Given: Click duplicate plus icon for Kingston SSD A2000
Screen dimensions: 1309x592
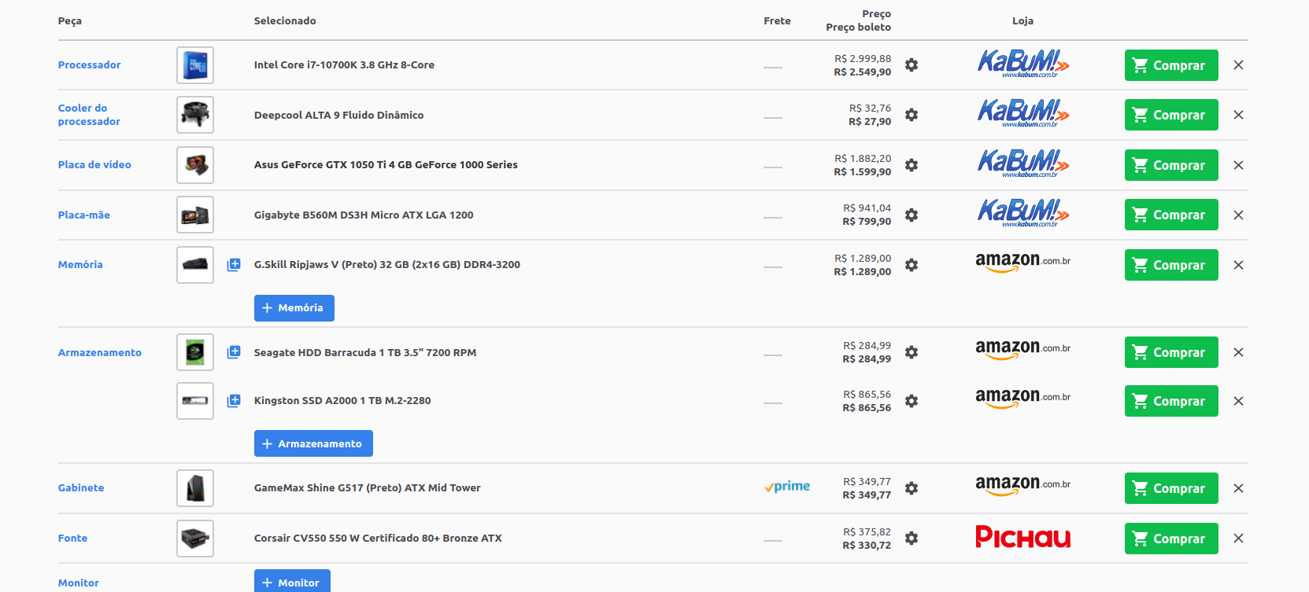Looking at the screenshot, I should [234, 401].
